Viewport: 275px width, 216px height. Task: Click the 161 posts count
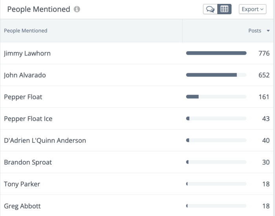pos(264,97)
